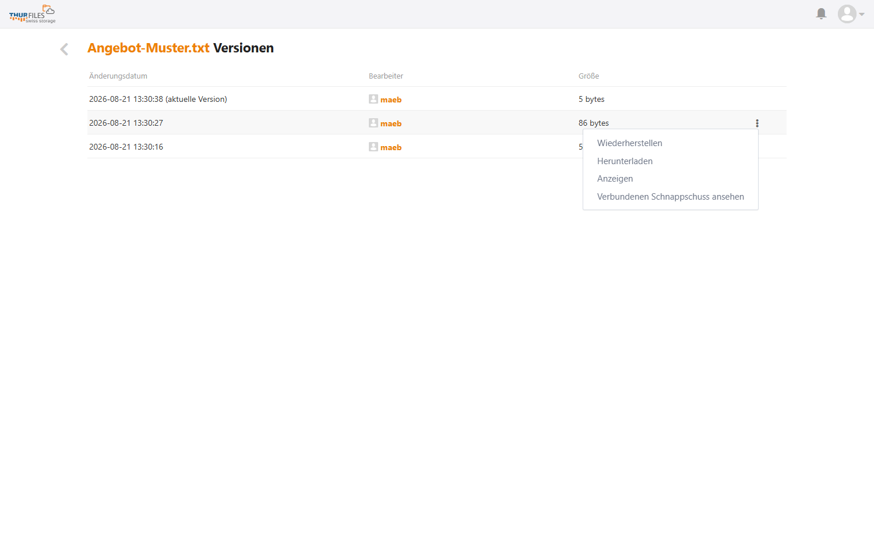Click the Größe column header
This screenshot has width=874, height=553.
[x=588, y=76]
